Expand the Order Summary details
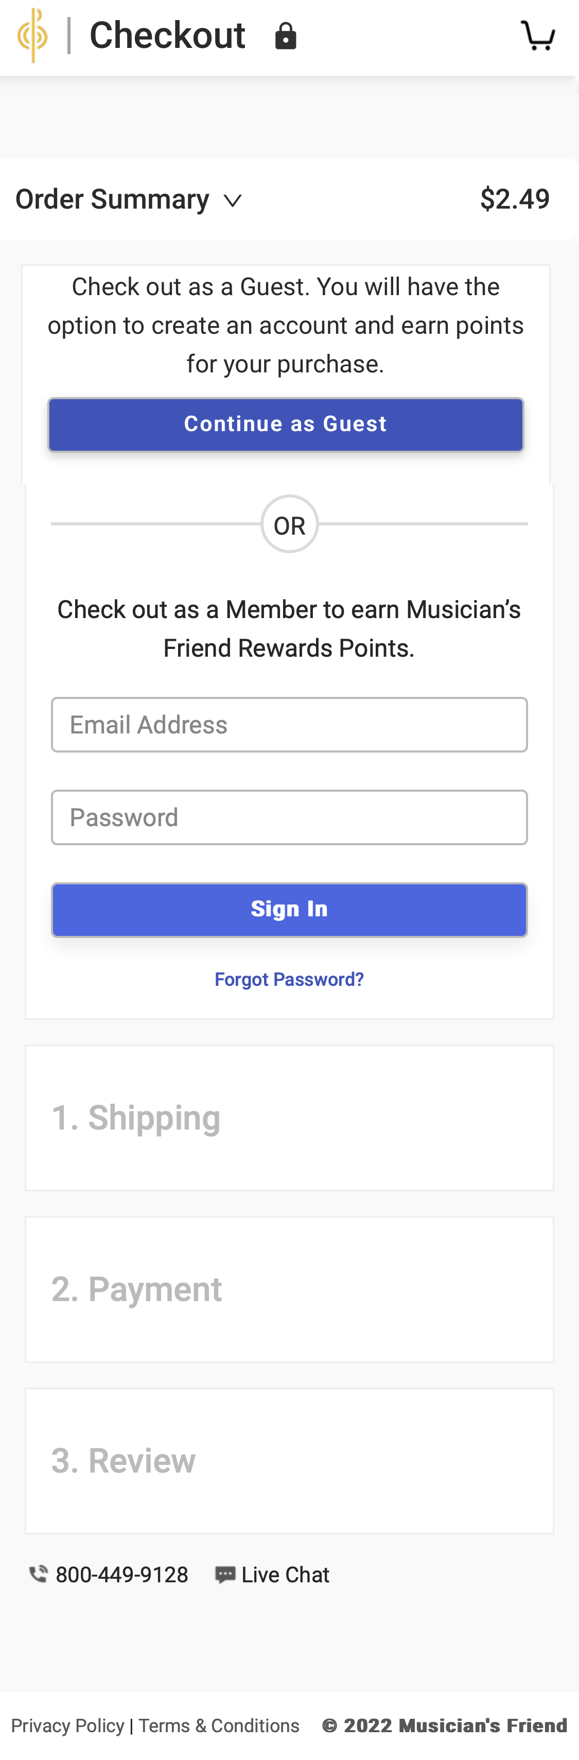The height and width of the screenshot is (1760, 579). [233, 200]
